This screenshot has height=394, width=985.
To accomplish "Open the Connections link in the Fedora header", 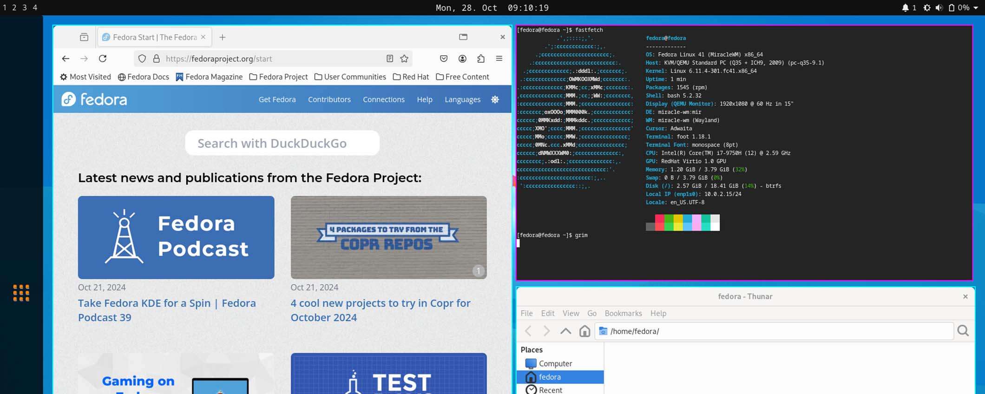I will 384,99.
